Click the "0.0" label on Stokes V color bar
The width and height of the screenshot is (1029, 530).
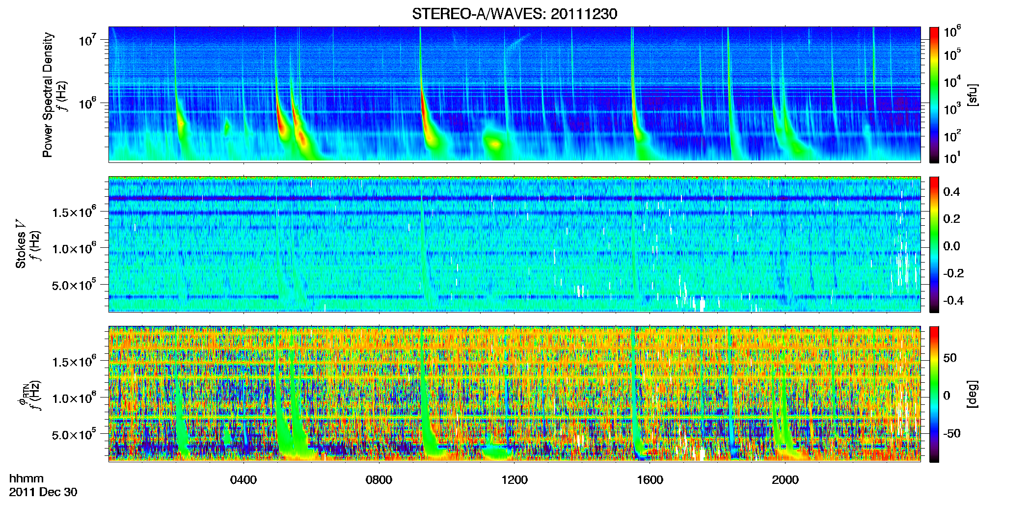[952, 246]
